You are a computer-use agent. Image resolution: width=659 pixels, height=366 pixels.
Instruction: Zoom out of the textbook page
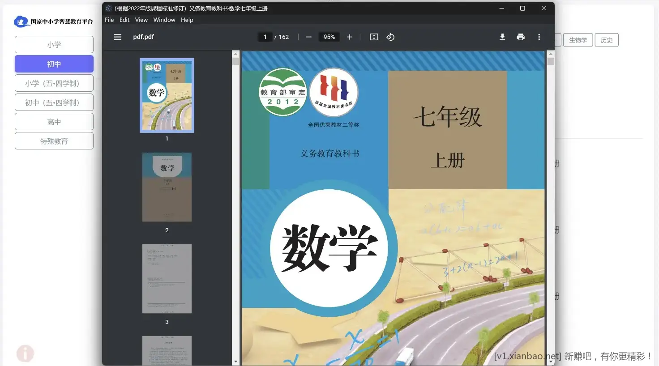click(308, 37)
